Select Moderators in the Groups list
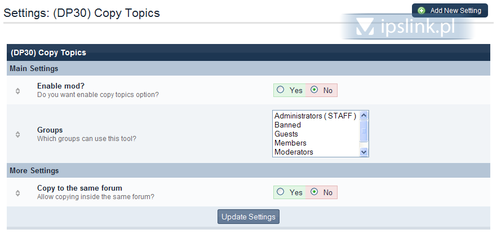The width and height of the screenshot is (501, 251). click(294, 152)
